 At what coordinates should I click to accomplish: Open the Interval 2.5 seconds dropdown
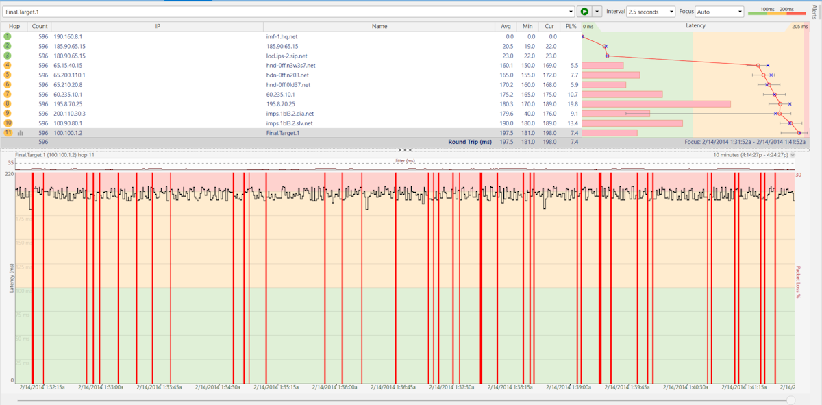651,12
